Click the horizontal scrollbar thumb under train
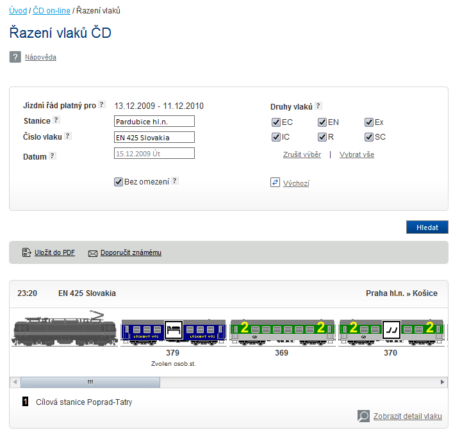The width and height of the screenshot is (453, 435). tap(90, 382)
